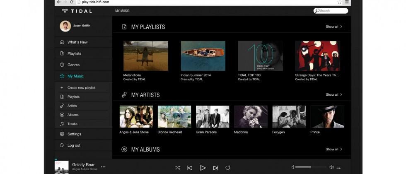The image size is (406, 174).
Task: Expand My Artists with Show all
Action: (x=334, y=94)
